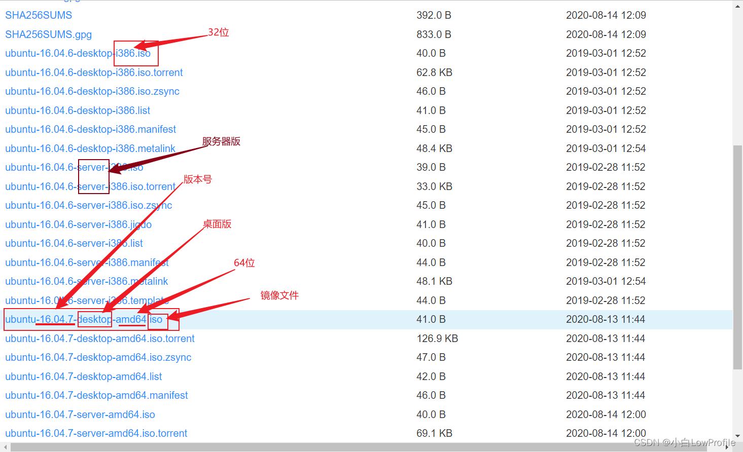Open ubuntu-16.04.6-server-i386.metalink link
This screenshot has height=452, width=743.
(87, 281)
